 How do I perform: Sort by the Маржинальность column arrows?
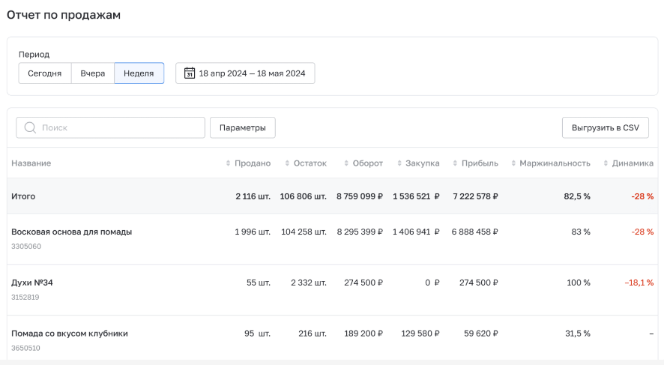(513, 163)
